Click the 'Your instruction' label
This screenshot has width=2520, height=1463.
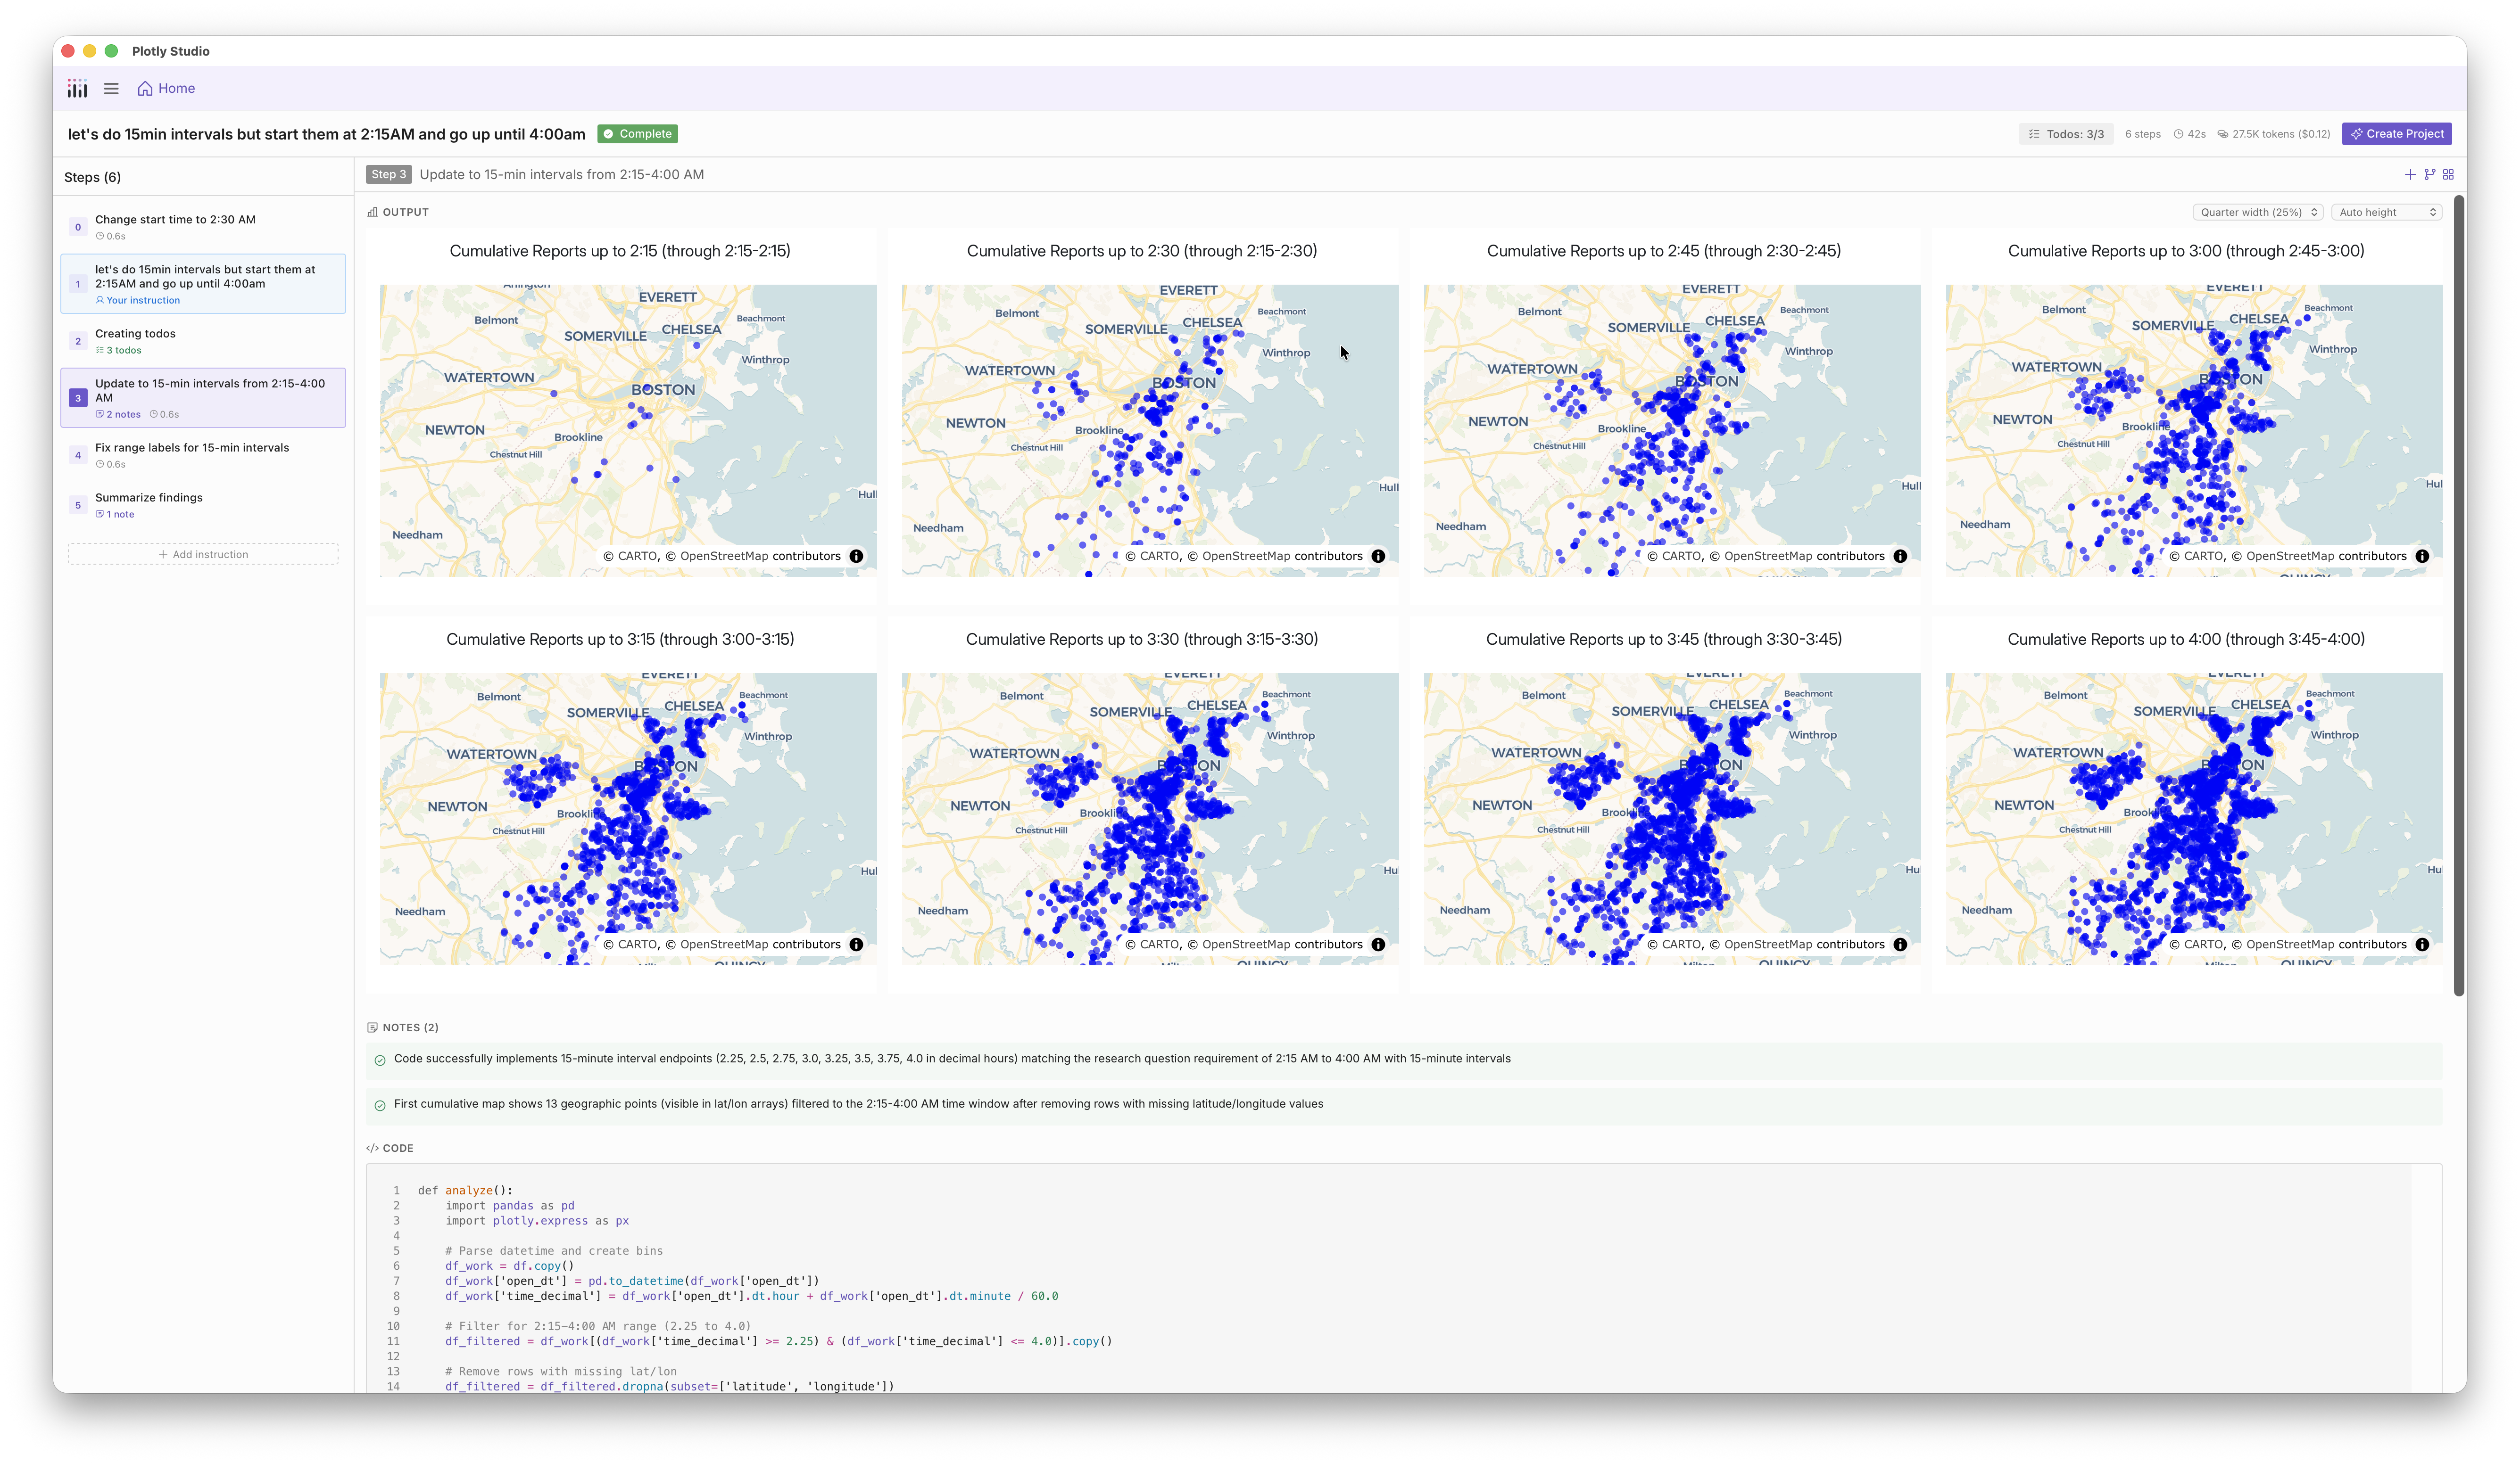[x=138, y=301]
